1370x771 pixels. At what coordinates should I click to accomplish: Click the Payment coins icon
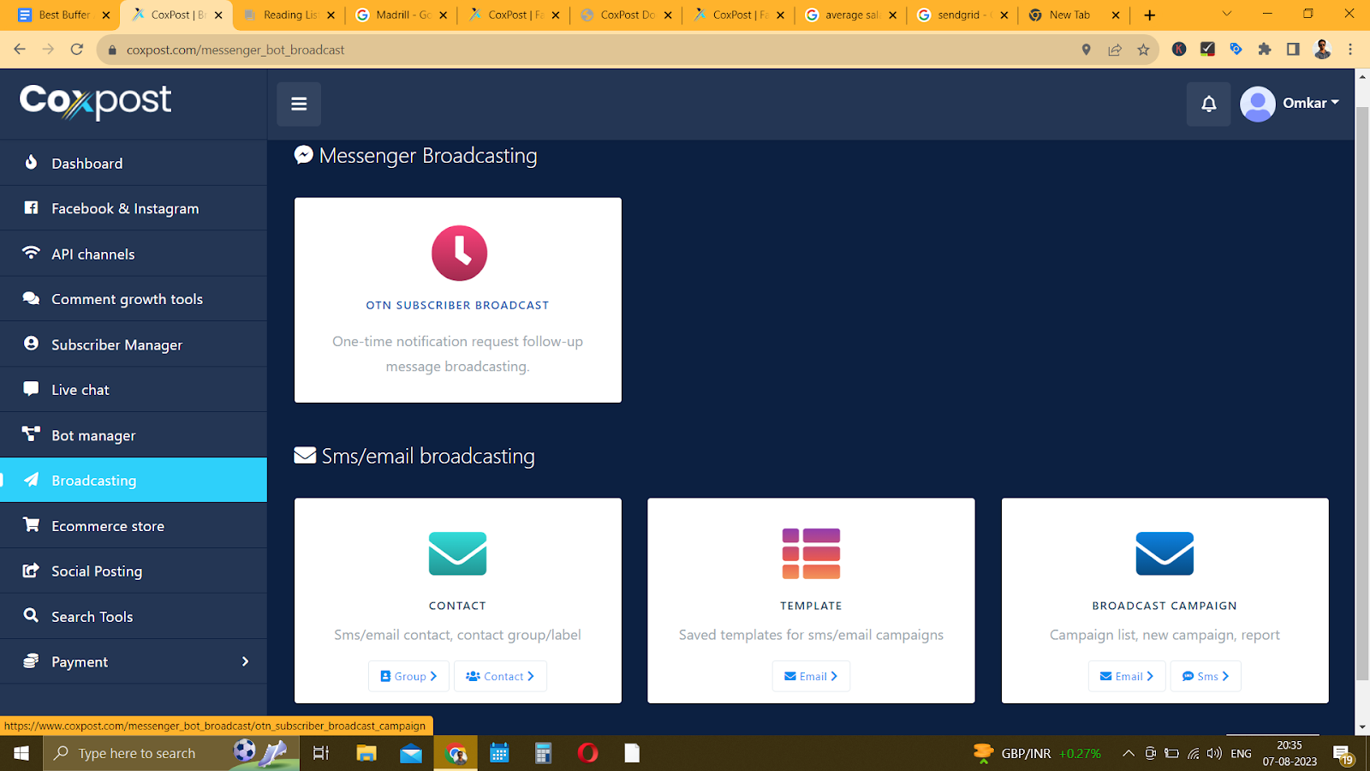pyautogui.click(x=31, y=660)
